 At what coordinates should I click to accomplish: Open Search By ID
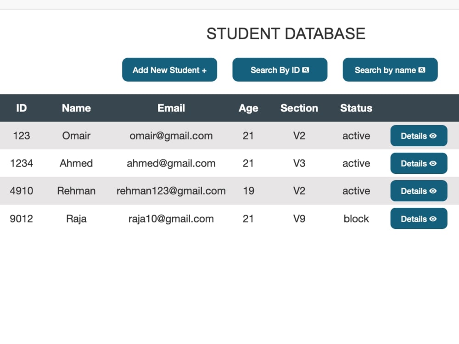(x=280, y=70)
